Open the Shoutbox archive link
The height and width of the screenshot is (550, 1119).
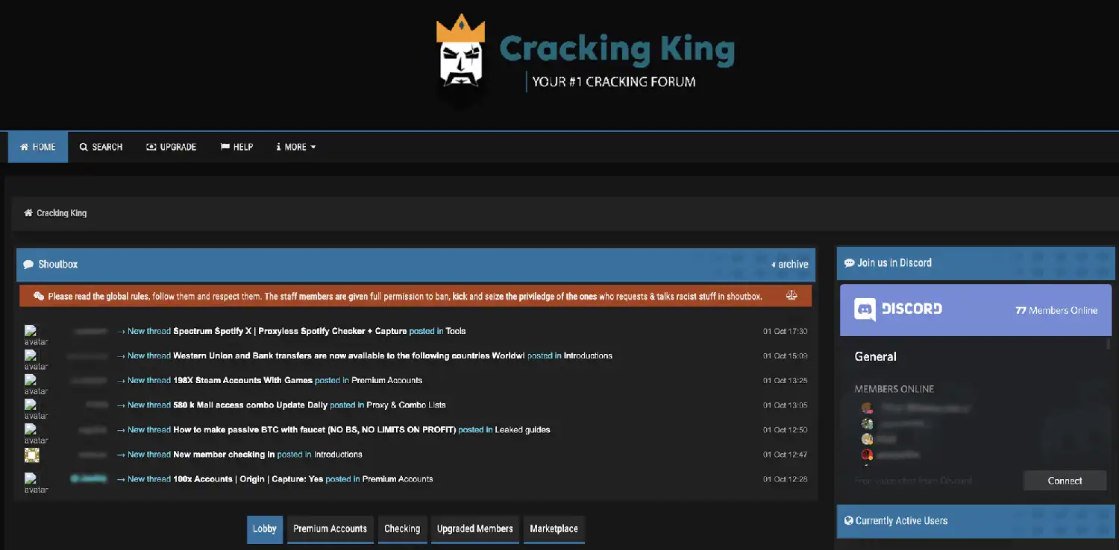pyautogui.click(x=790, y=265)
